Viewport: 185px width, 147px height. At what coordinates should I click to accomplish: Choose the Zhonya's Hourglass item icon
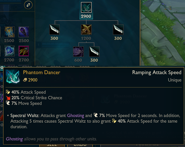[x=9, y=32]
